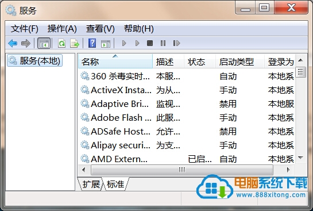Click 手动 startup type of Alipay securi

228,145
